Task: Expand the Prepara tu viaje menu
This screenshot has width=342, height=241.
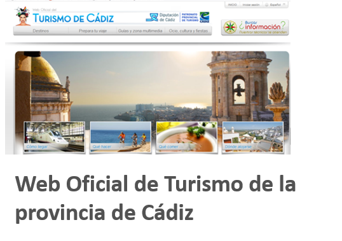Action: pos(93,31)
